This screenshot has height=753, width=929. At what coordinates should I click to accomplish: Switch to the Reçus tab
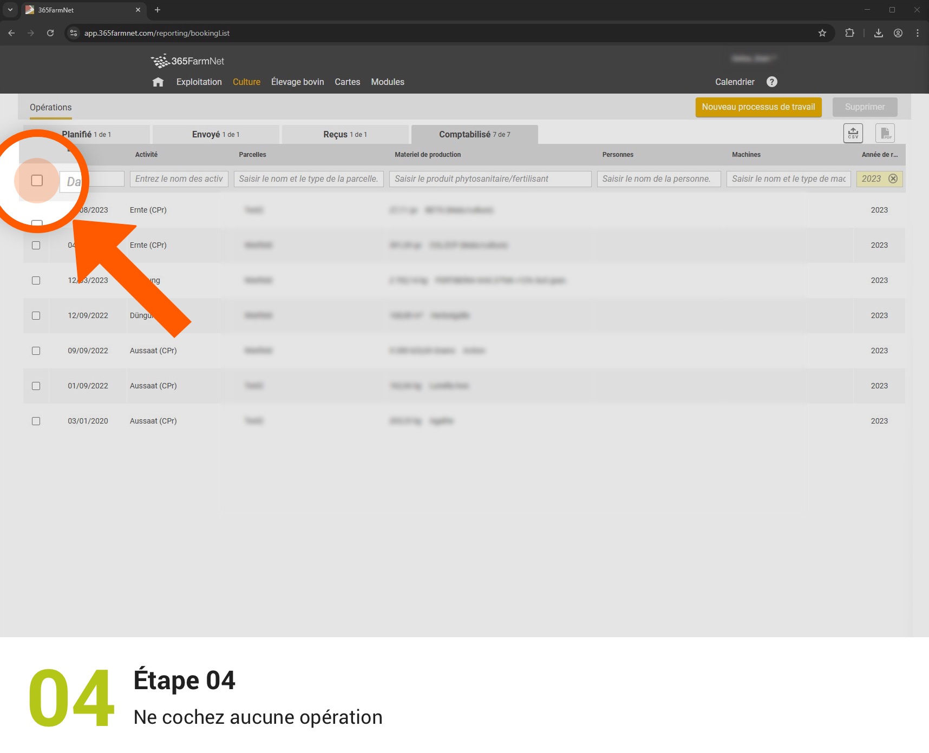[x=345, y=135]
